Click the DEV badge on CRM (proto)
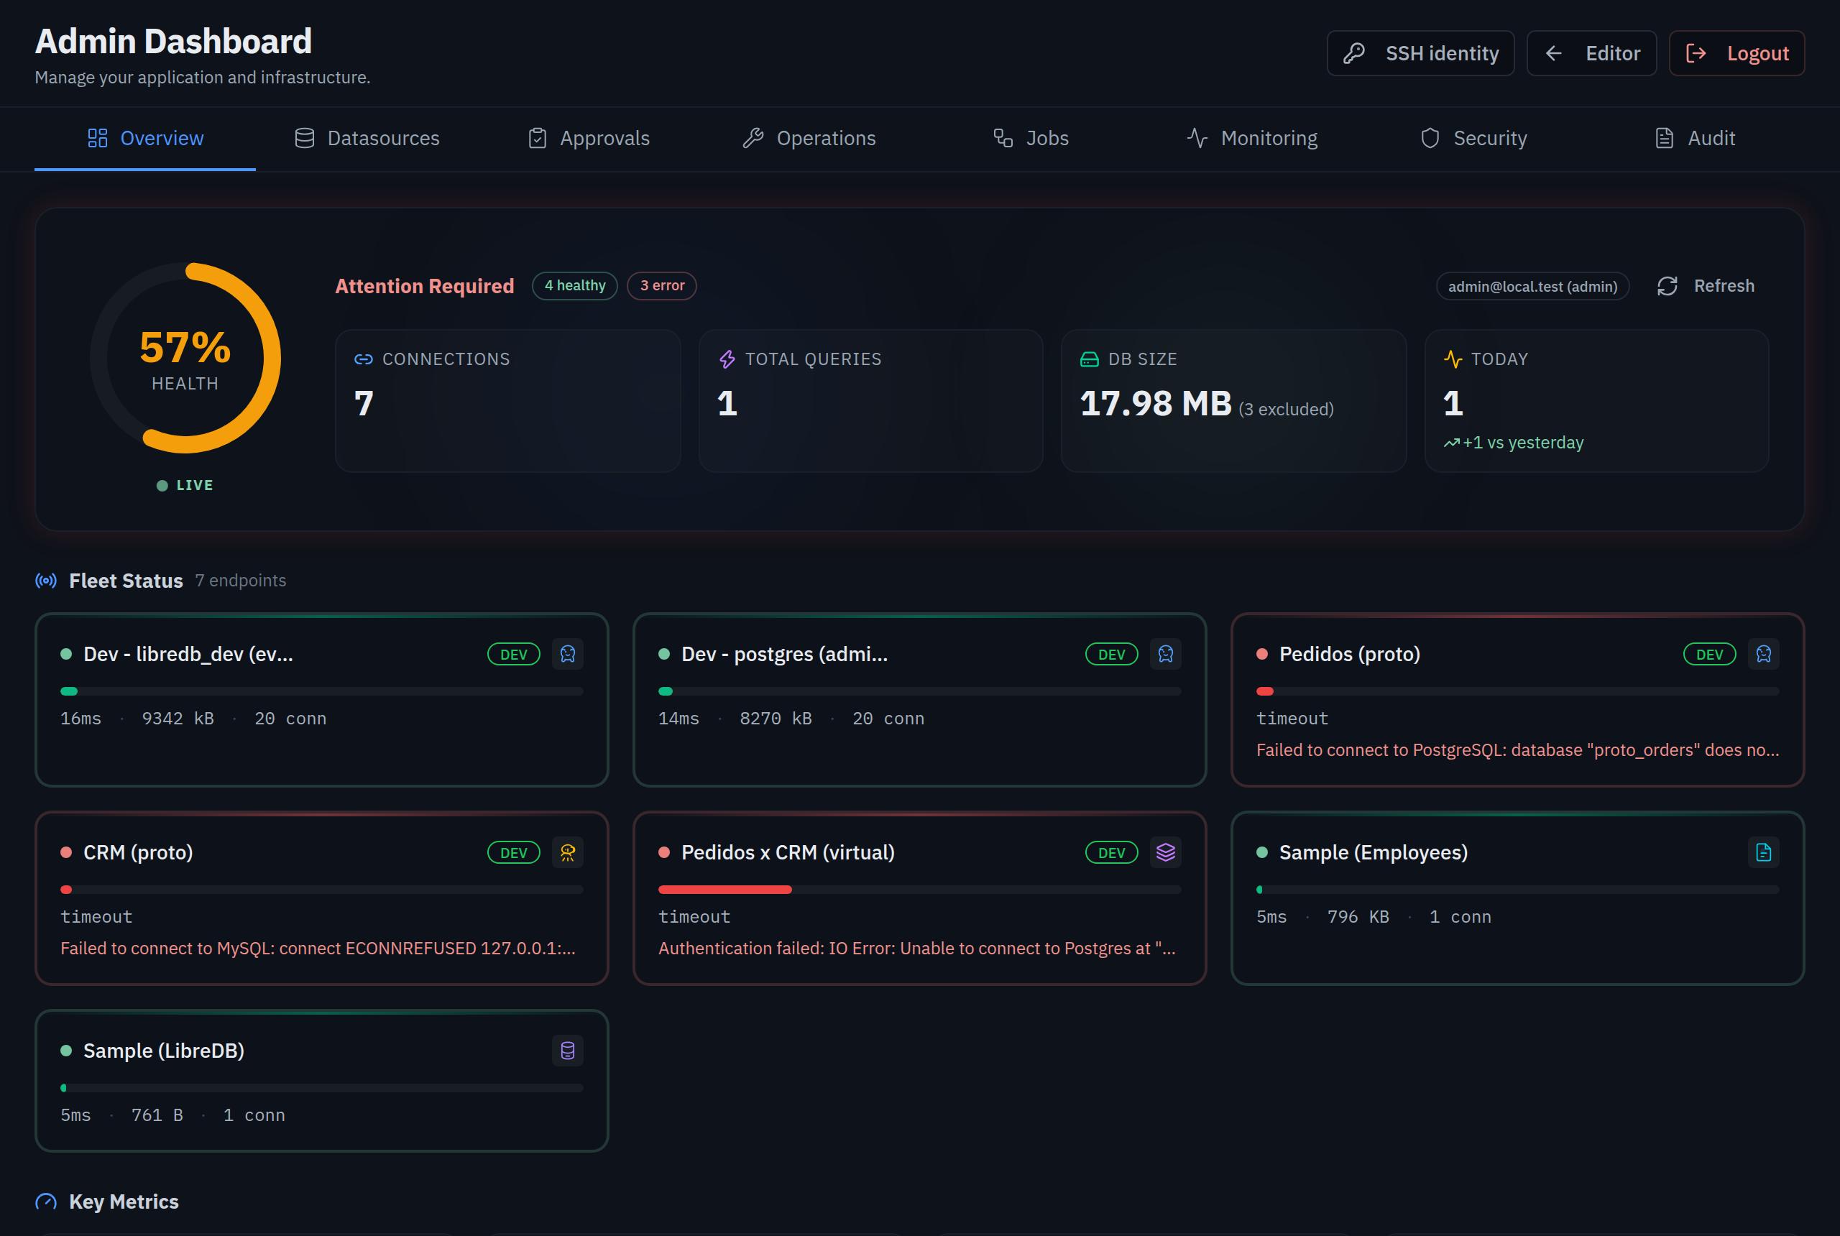The height and width of the screenshot is (1236, 1840). [513, 853]
